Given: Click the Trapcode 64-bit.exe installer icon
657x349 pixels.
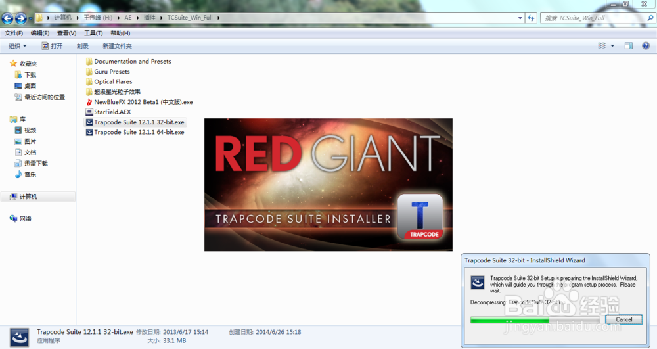Looking at the screenshot, I should coord(89,132).
